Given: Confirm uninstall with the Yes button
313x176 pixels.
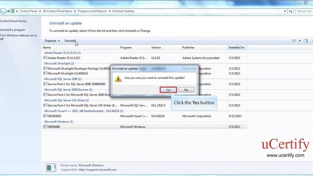Looking at the screenshot, I should pyautogui.click(x=168, y=90).
